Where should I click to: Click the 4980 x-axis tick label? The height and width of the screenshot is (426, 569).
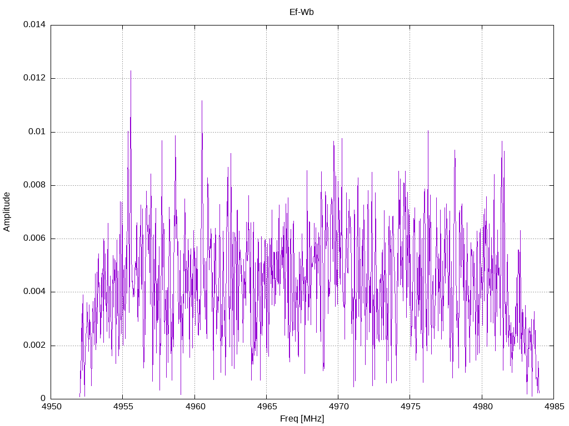click(x=482, y=407)
